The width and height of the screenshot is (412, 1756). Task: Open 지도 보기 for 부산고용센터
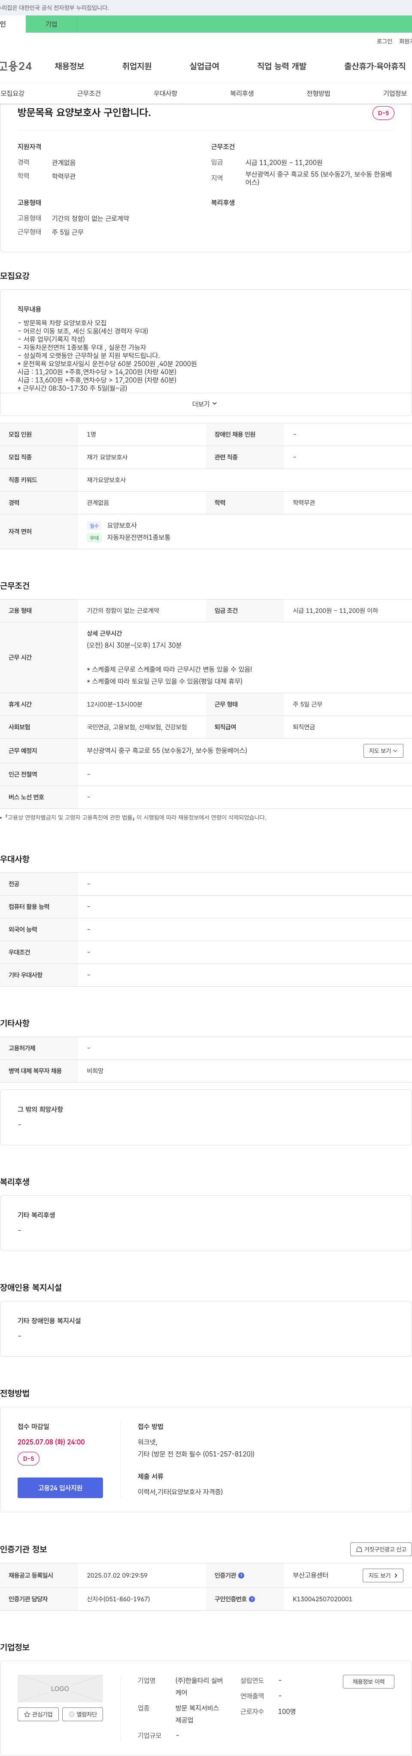click(x=383, y=1576)
